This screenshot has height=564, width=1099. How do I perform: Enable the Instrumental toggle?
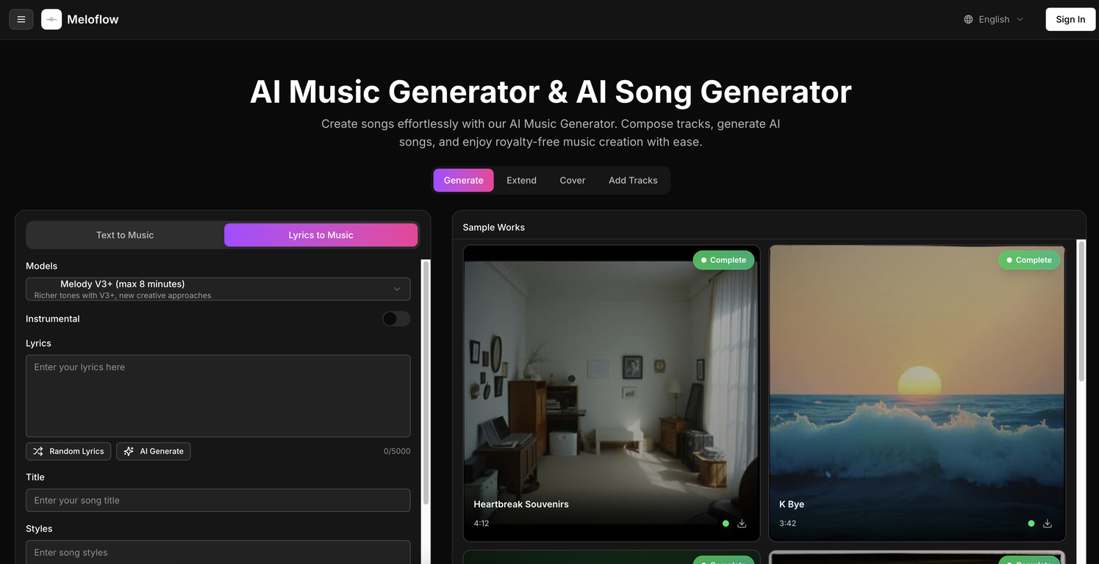click(396, 319)
